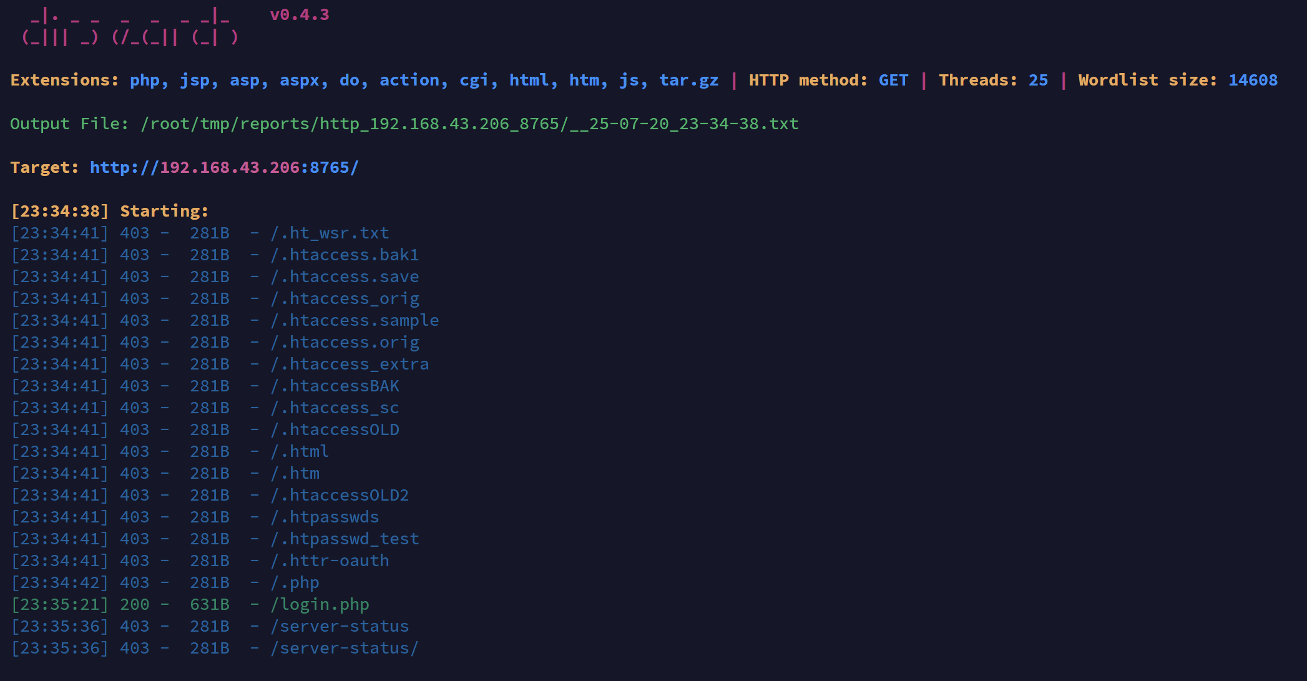1307x681 pixels.
Task: Click the /.httr-oauth path
Action: click(330, 561)
